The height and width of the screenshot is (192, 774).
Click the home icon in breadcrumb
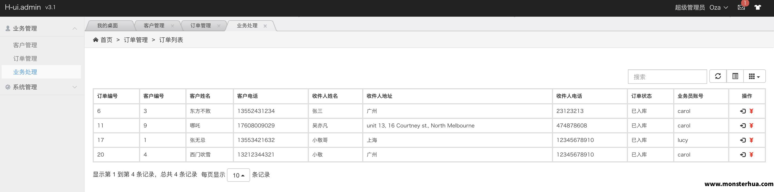click(96, 40)
